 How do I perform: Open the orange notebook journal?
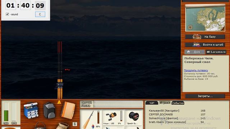click(x=68, y=110)
